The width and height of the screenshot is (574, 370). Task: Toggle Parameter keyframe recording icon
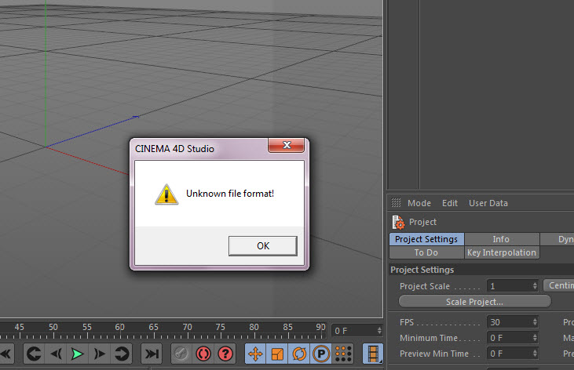[321, 354]
